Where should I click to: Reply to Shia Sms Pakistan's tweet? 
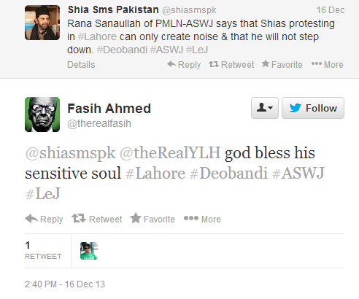pos(184,65)
